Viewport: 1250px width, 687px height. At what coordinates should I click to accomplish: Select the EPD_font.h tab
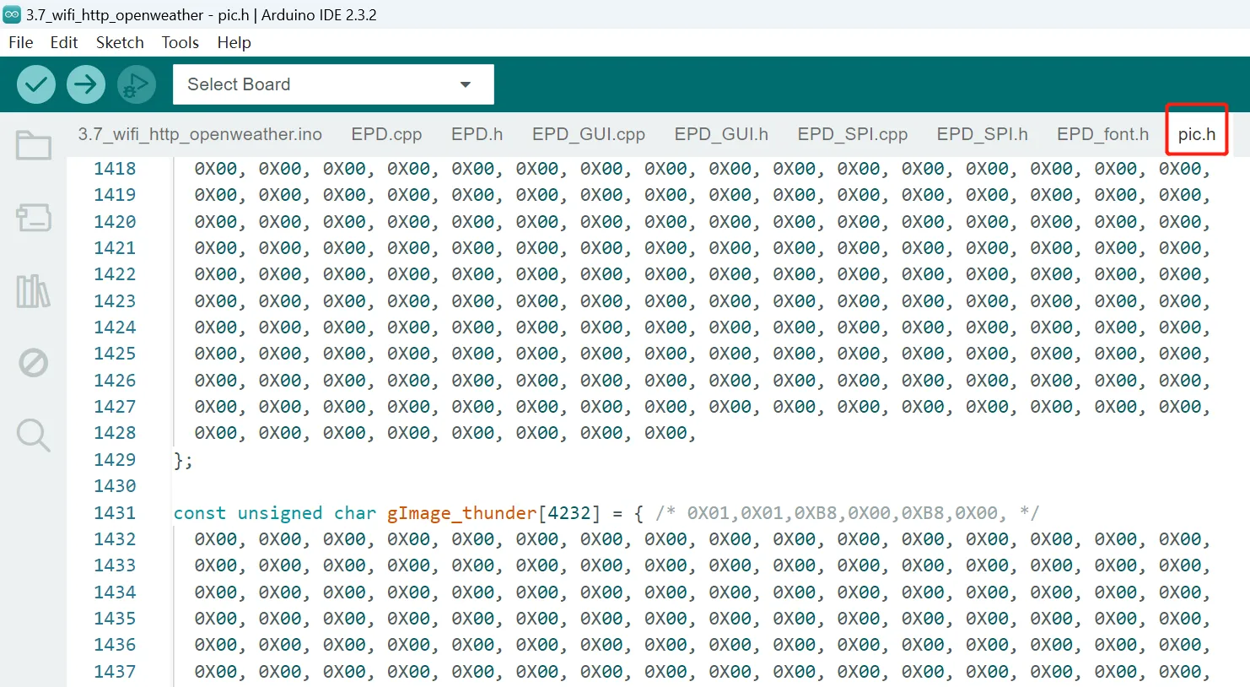(1102, 134)
